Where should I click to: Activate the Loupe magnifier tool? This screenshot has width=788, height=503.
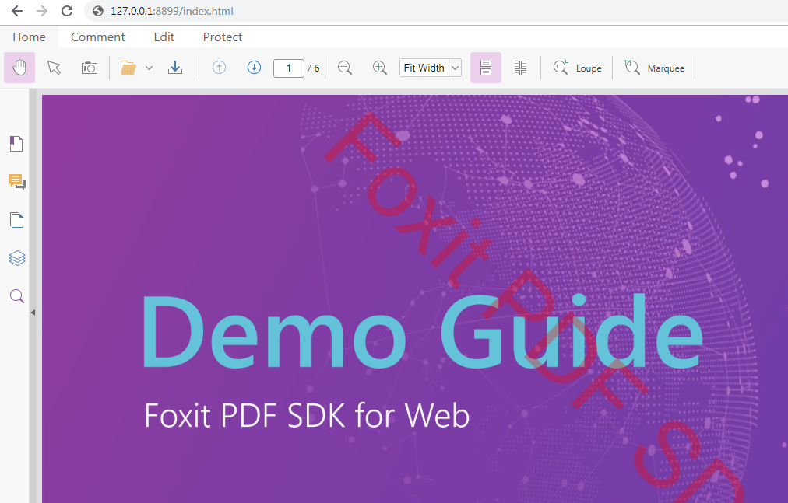tap(577, 68)
